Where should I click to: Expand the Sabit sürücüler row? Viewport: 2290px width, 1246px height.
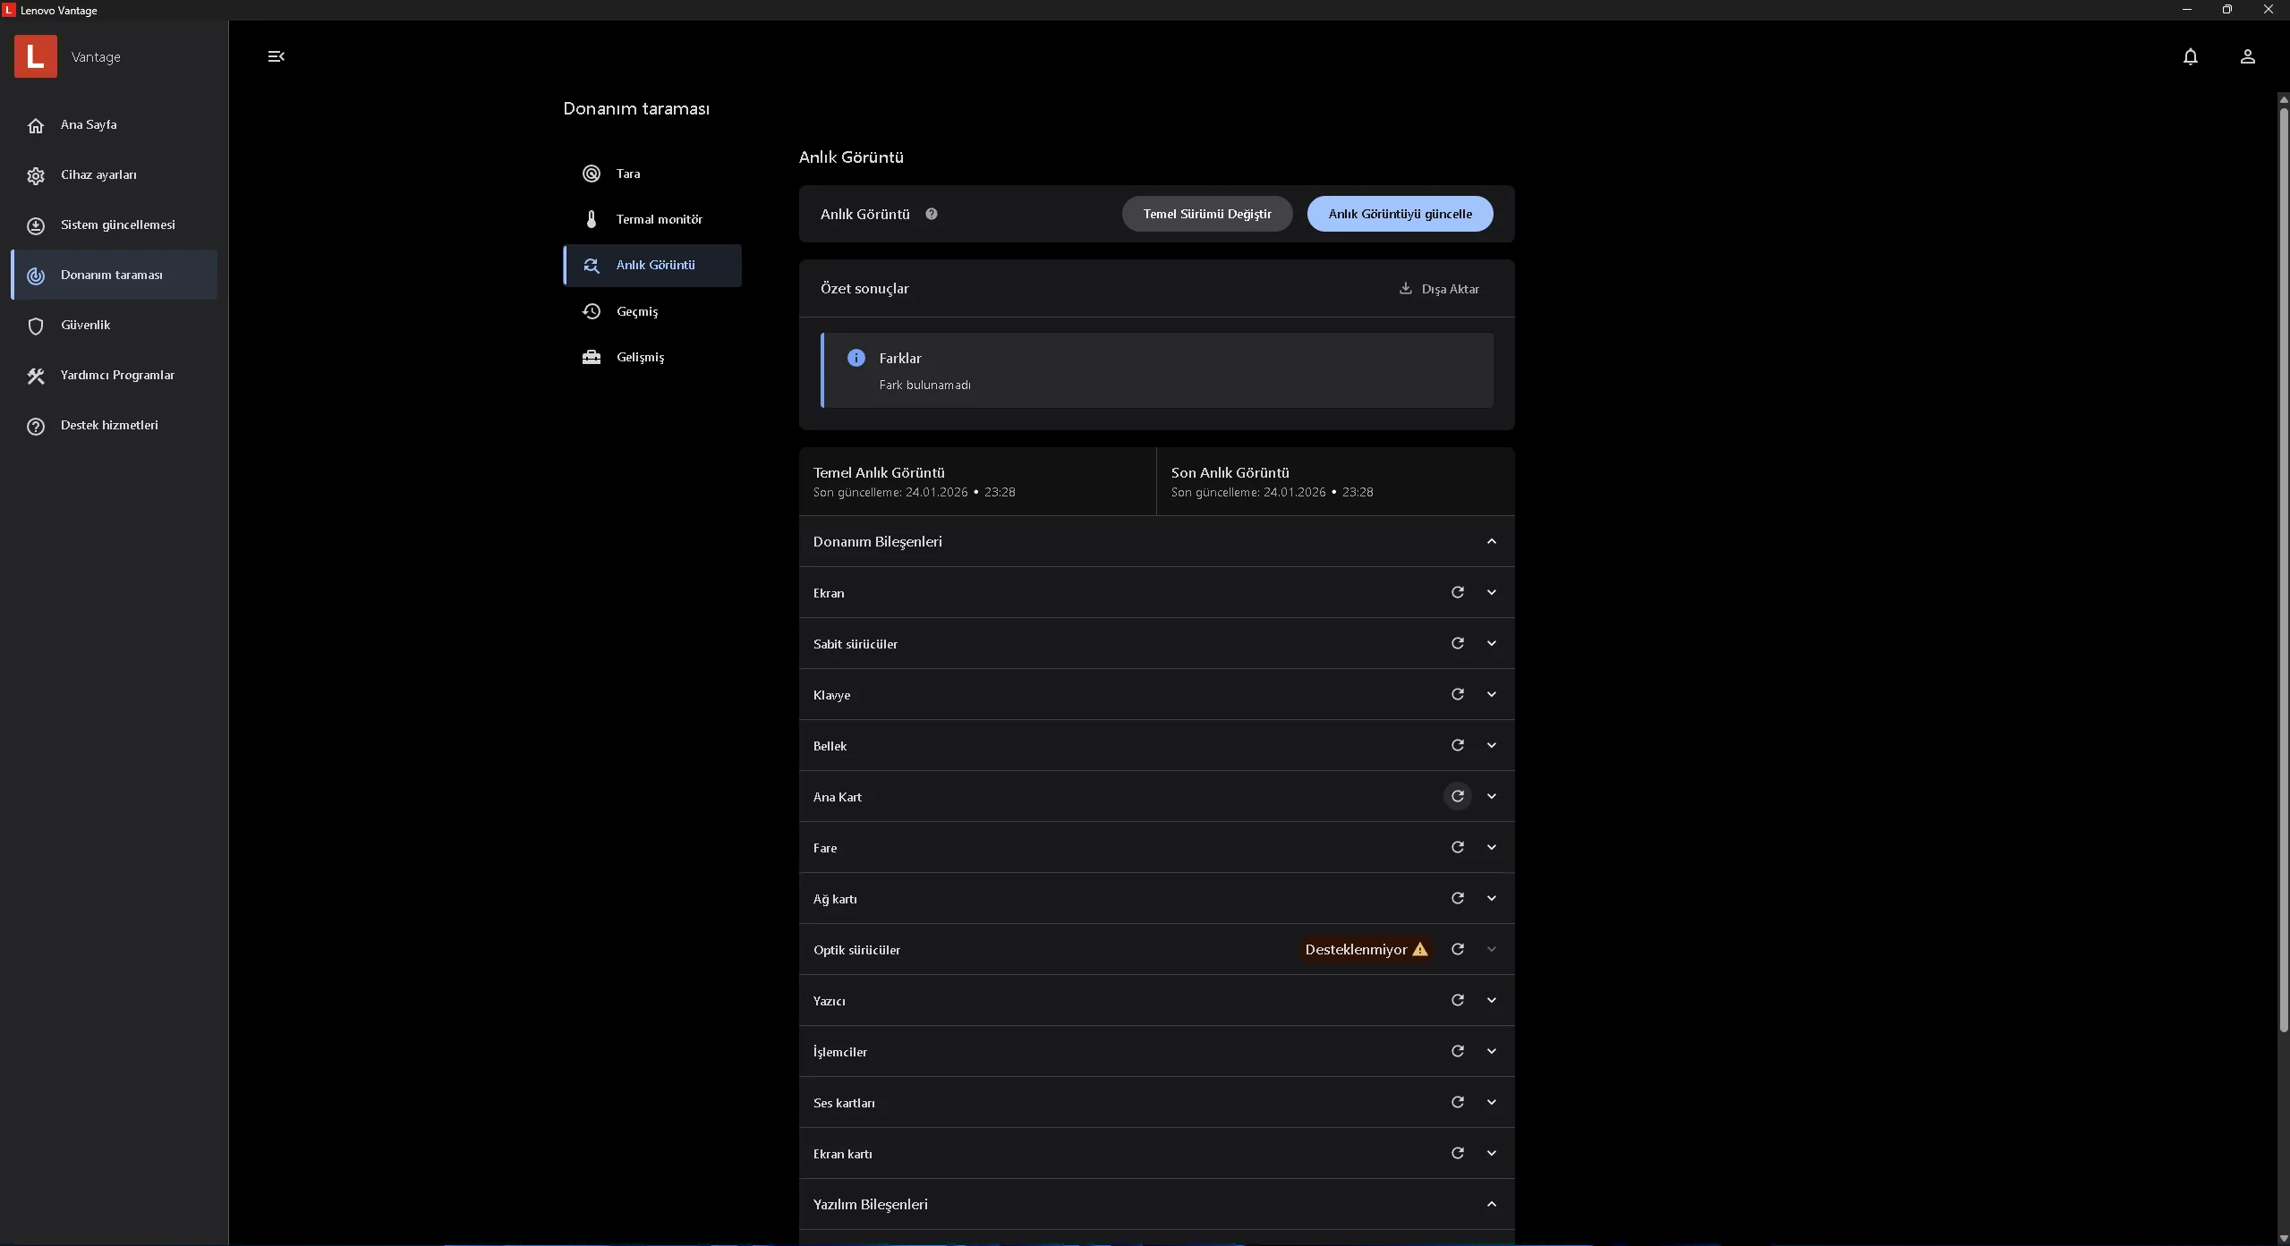coord(1491,643)
